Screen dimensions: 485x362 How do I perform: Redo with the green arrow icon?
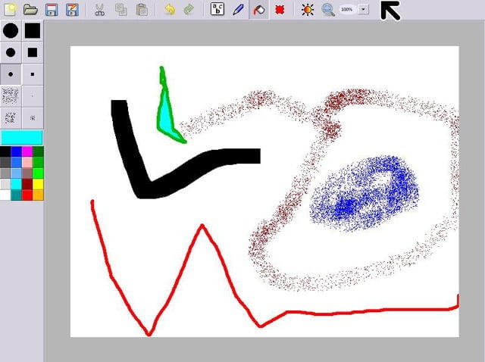click(189, 10)
